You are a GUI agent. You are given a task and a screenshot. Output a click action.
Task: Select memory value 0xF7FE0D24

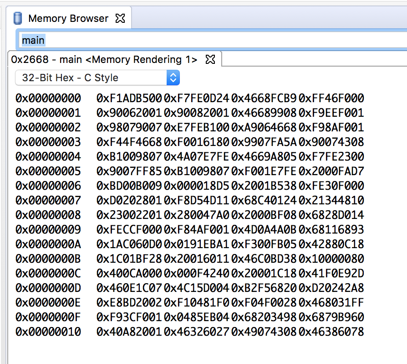click(x=197, y=98)
